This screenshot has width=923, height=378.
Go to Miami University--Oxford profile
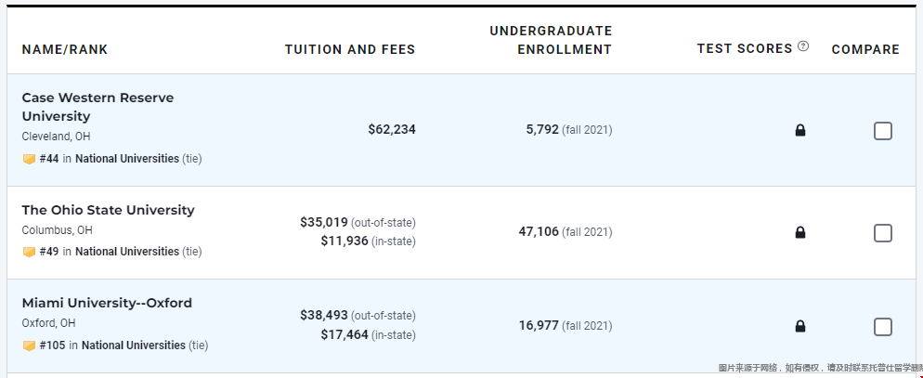pyautogui.click(x=107, y=303)
